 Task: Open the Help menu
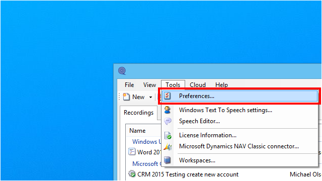(x=221, y=85)
